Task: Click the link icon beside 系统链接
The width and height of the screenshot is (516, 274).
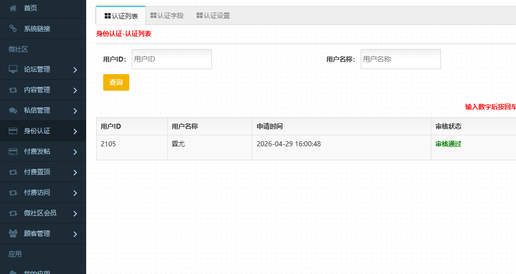Action: pos(14,29)
